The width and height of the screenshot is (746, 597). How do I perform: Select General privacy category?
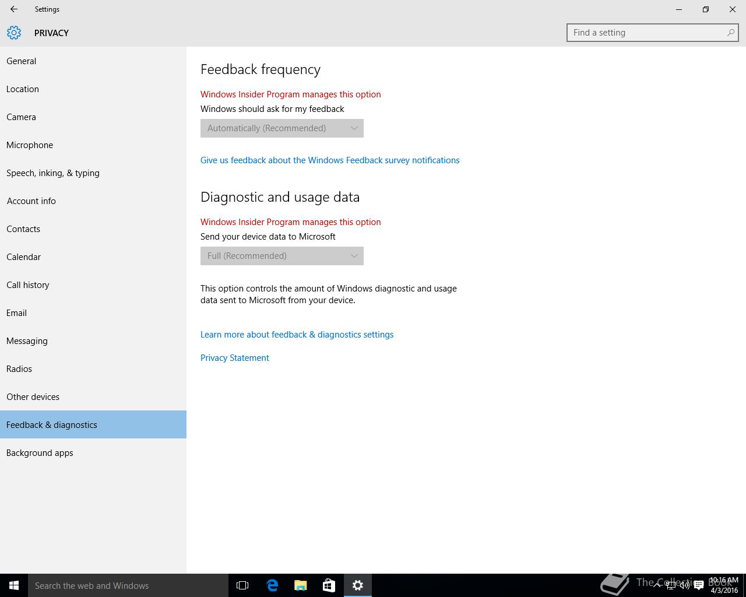(93, 61)
